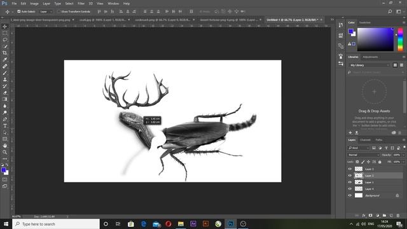The width and height of the screenshot is (407, 229).
Task: Click the layer styles fx icon
Action: [364, 216]
